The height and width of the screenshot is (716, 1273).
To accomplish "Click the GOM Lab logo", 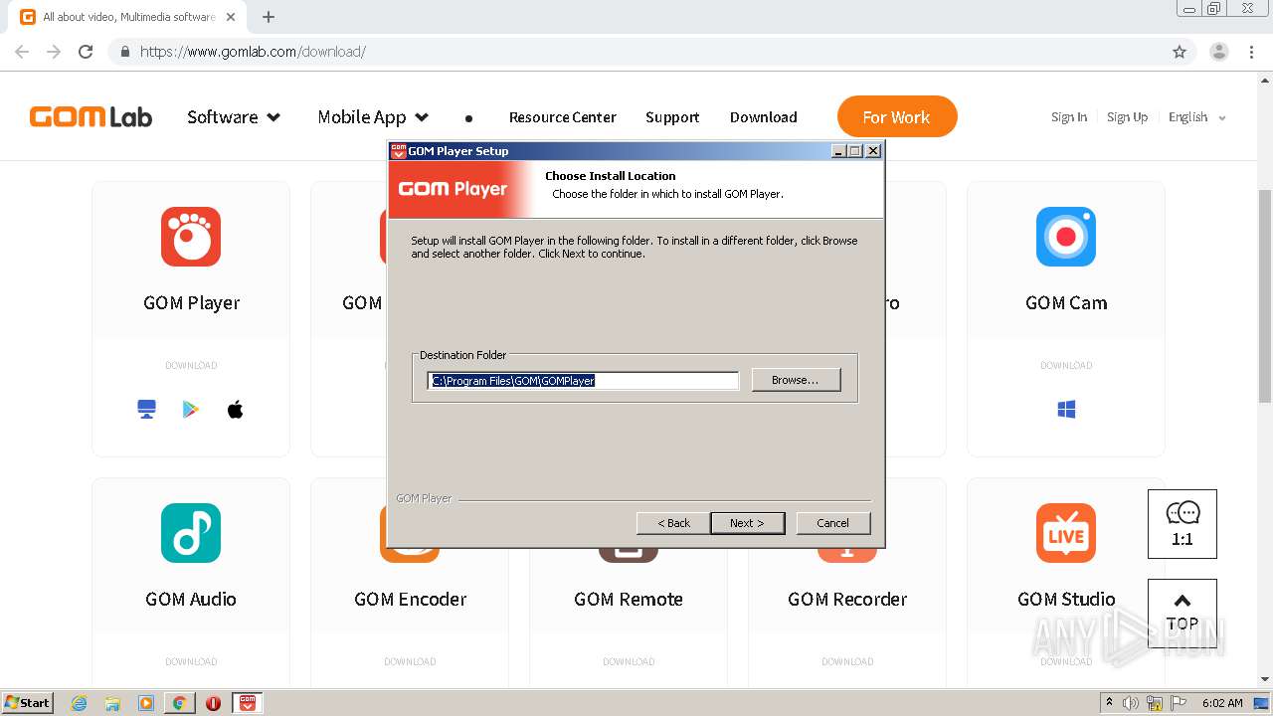I will click(x=91, y=117).
